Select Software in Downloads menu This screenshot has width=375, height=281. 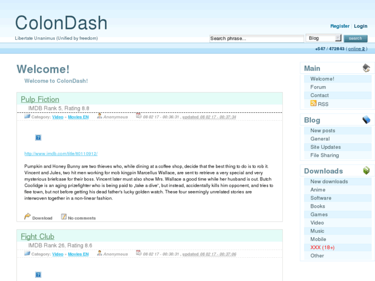[x=338, y=198]
